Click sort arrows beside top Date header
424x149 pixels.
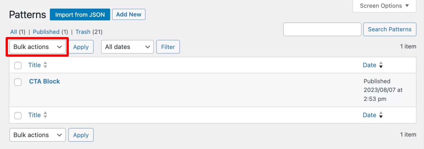381,65
